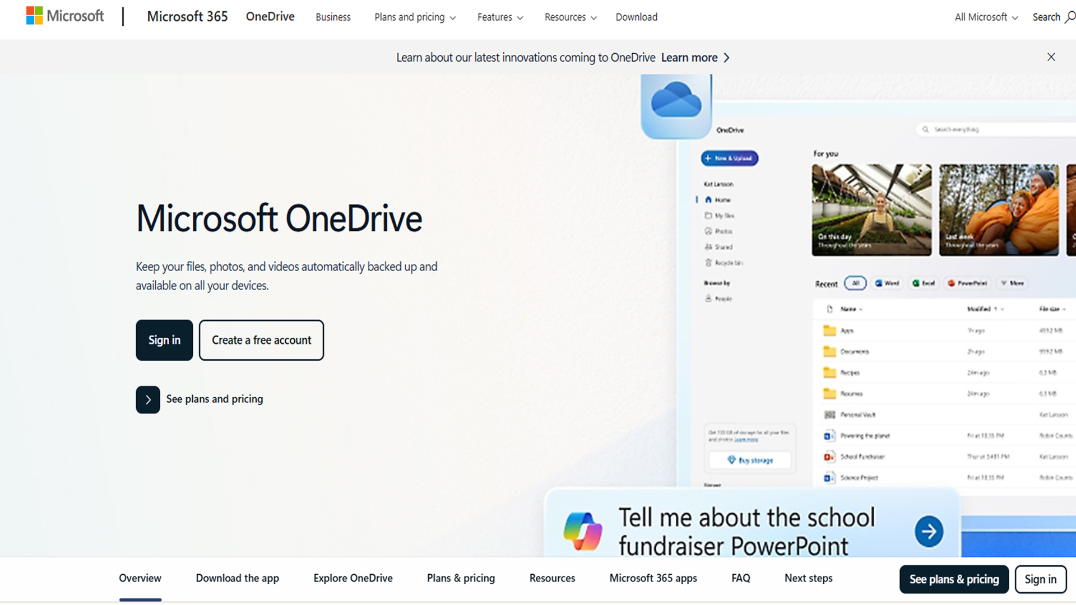Click the New & Upload button
The height and width of the screenshot is (605, 1076).
click(729, 158)
